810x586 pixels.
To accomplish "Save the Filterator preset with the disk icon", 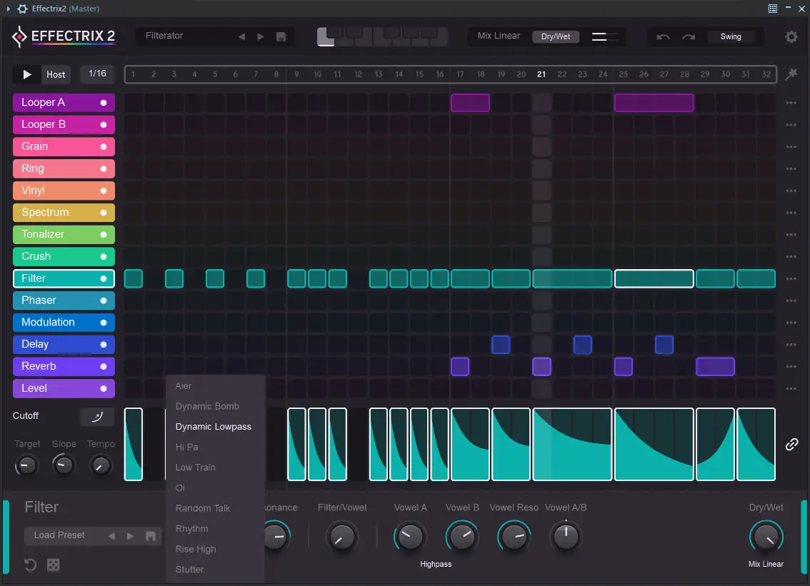I will pyautogui.click(x=281, y=36).
